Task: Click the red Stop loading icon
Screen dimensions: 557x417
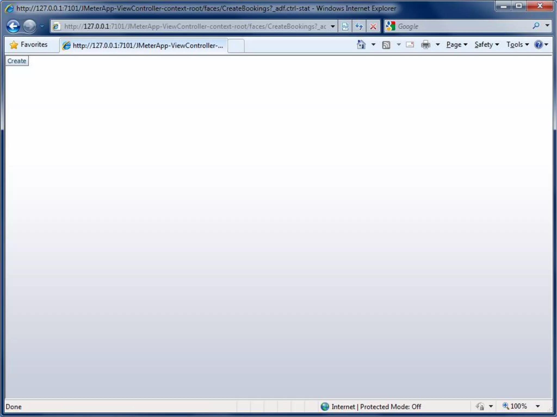Action: click(373, 26)
